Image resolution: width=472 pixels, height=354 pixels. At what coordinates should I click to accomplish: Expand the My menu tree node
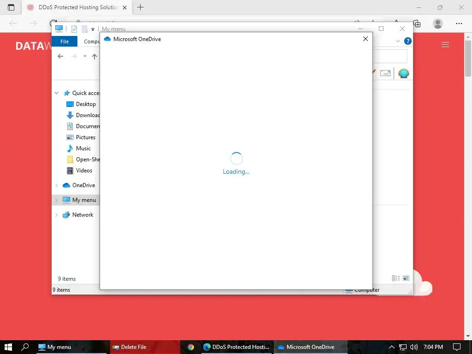[56, 200]
